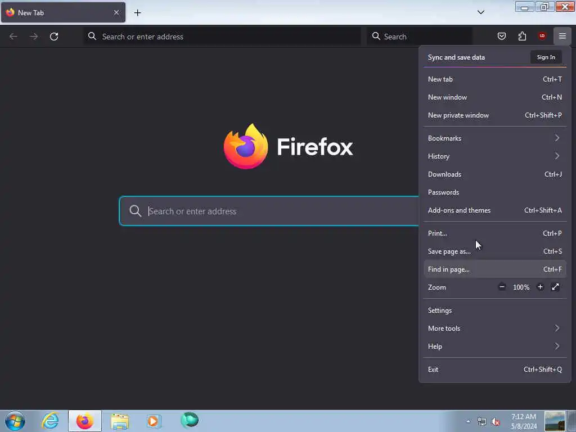Screen dimensions: 576x432
Task: Click the network tray icon
Action: click(481, 422)
